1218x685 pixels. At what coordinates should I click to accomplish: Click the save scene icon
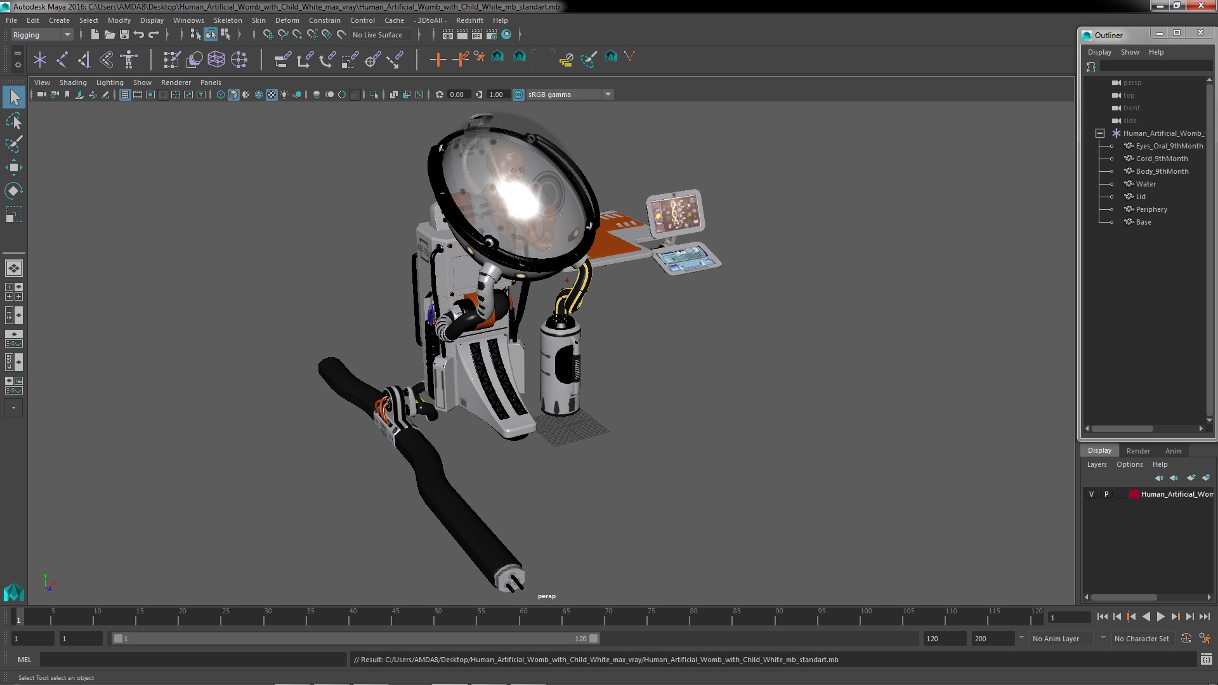tap(124, 35)
